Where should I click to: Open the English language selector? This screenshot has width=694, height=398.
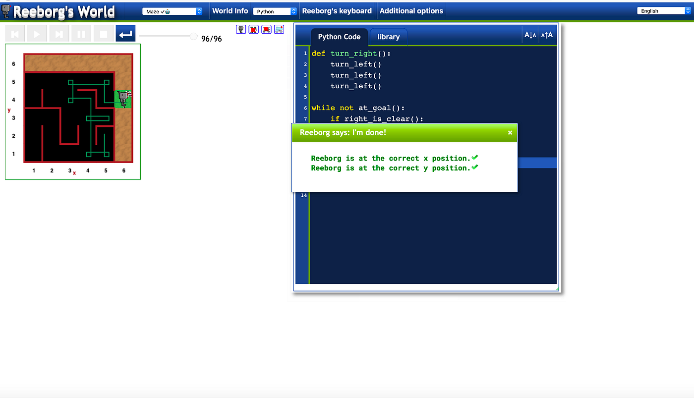click(663, 10)
